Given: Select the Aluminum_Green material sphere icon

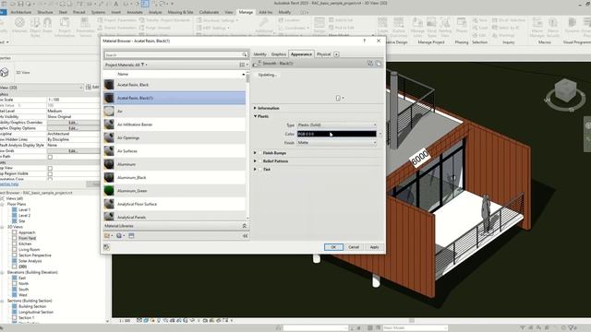Looking at the screenshot, I should pyautogui.click(x=109, y=191).
